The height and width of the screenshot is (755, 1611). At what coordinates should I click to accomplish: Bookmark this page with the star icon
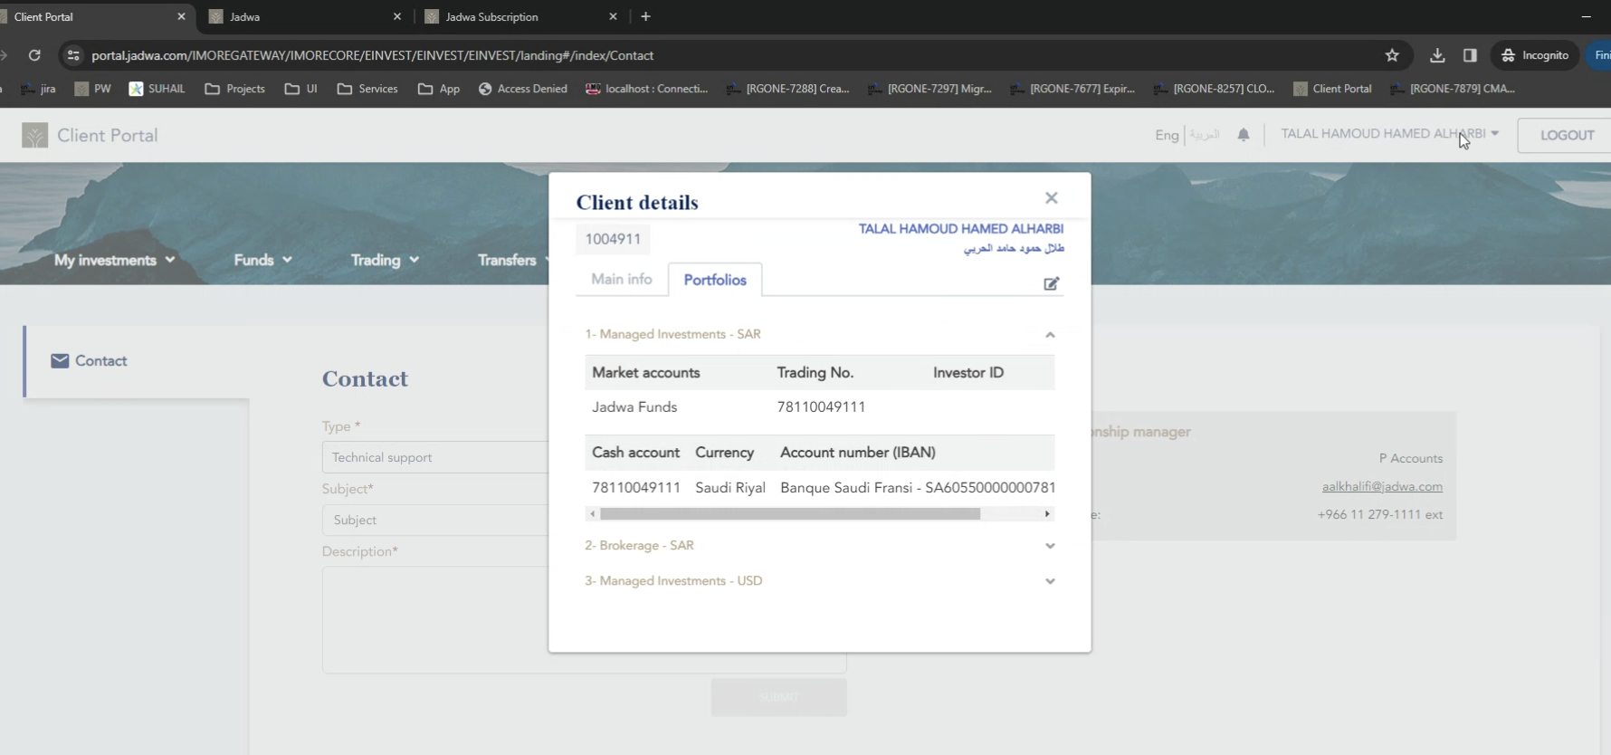(1392, 55)
